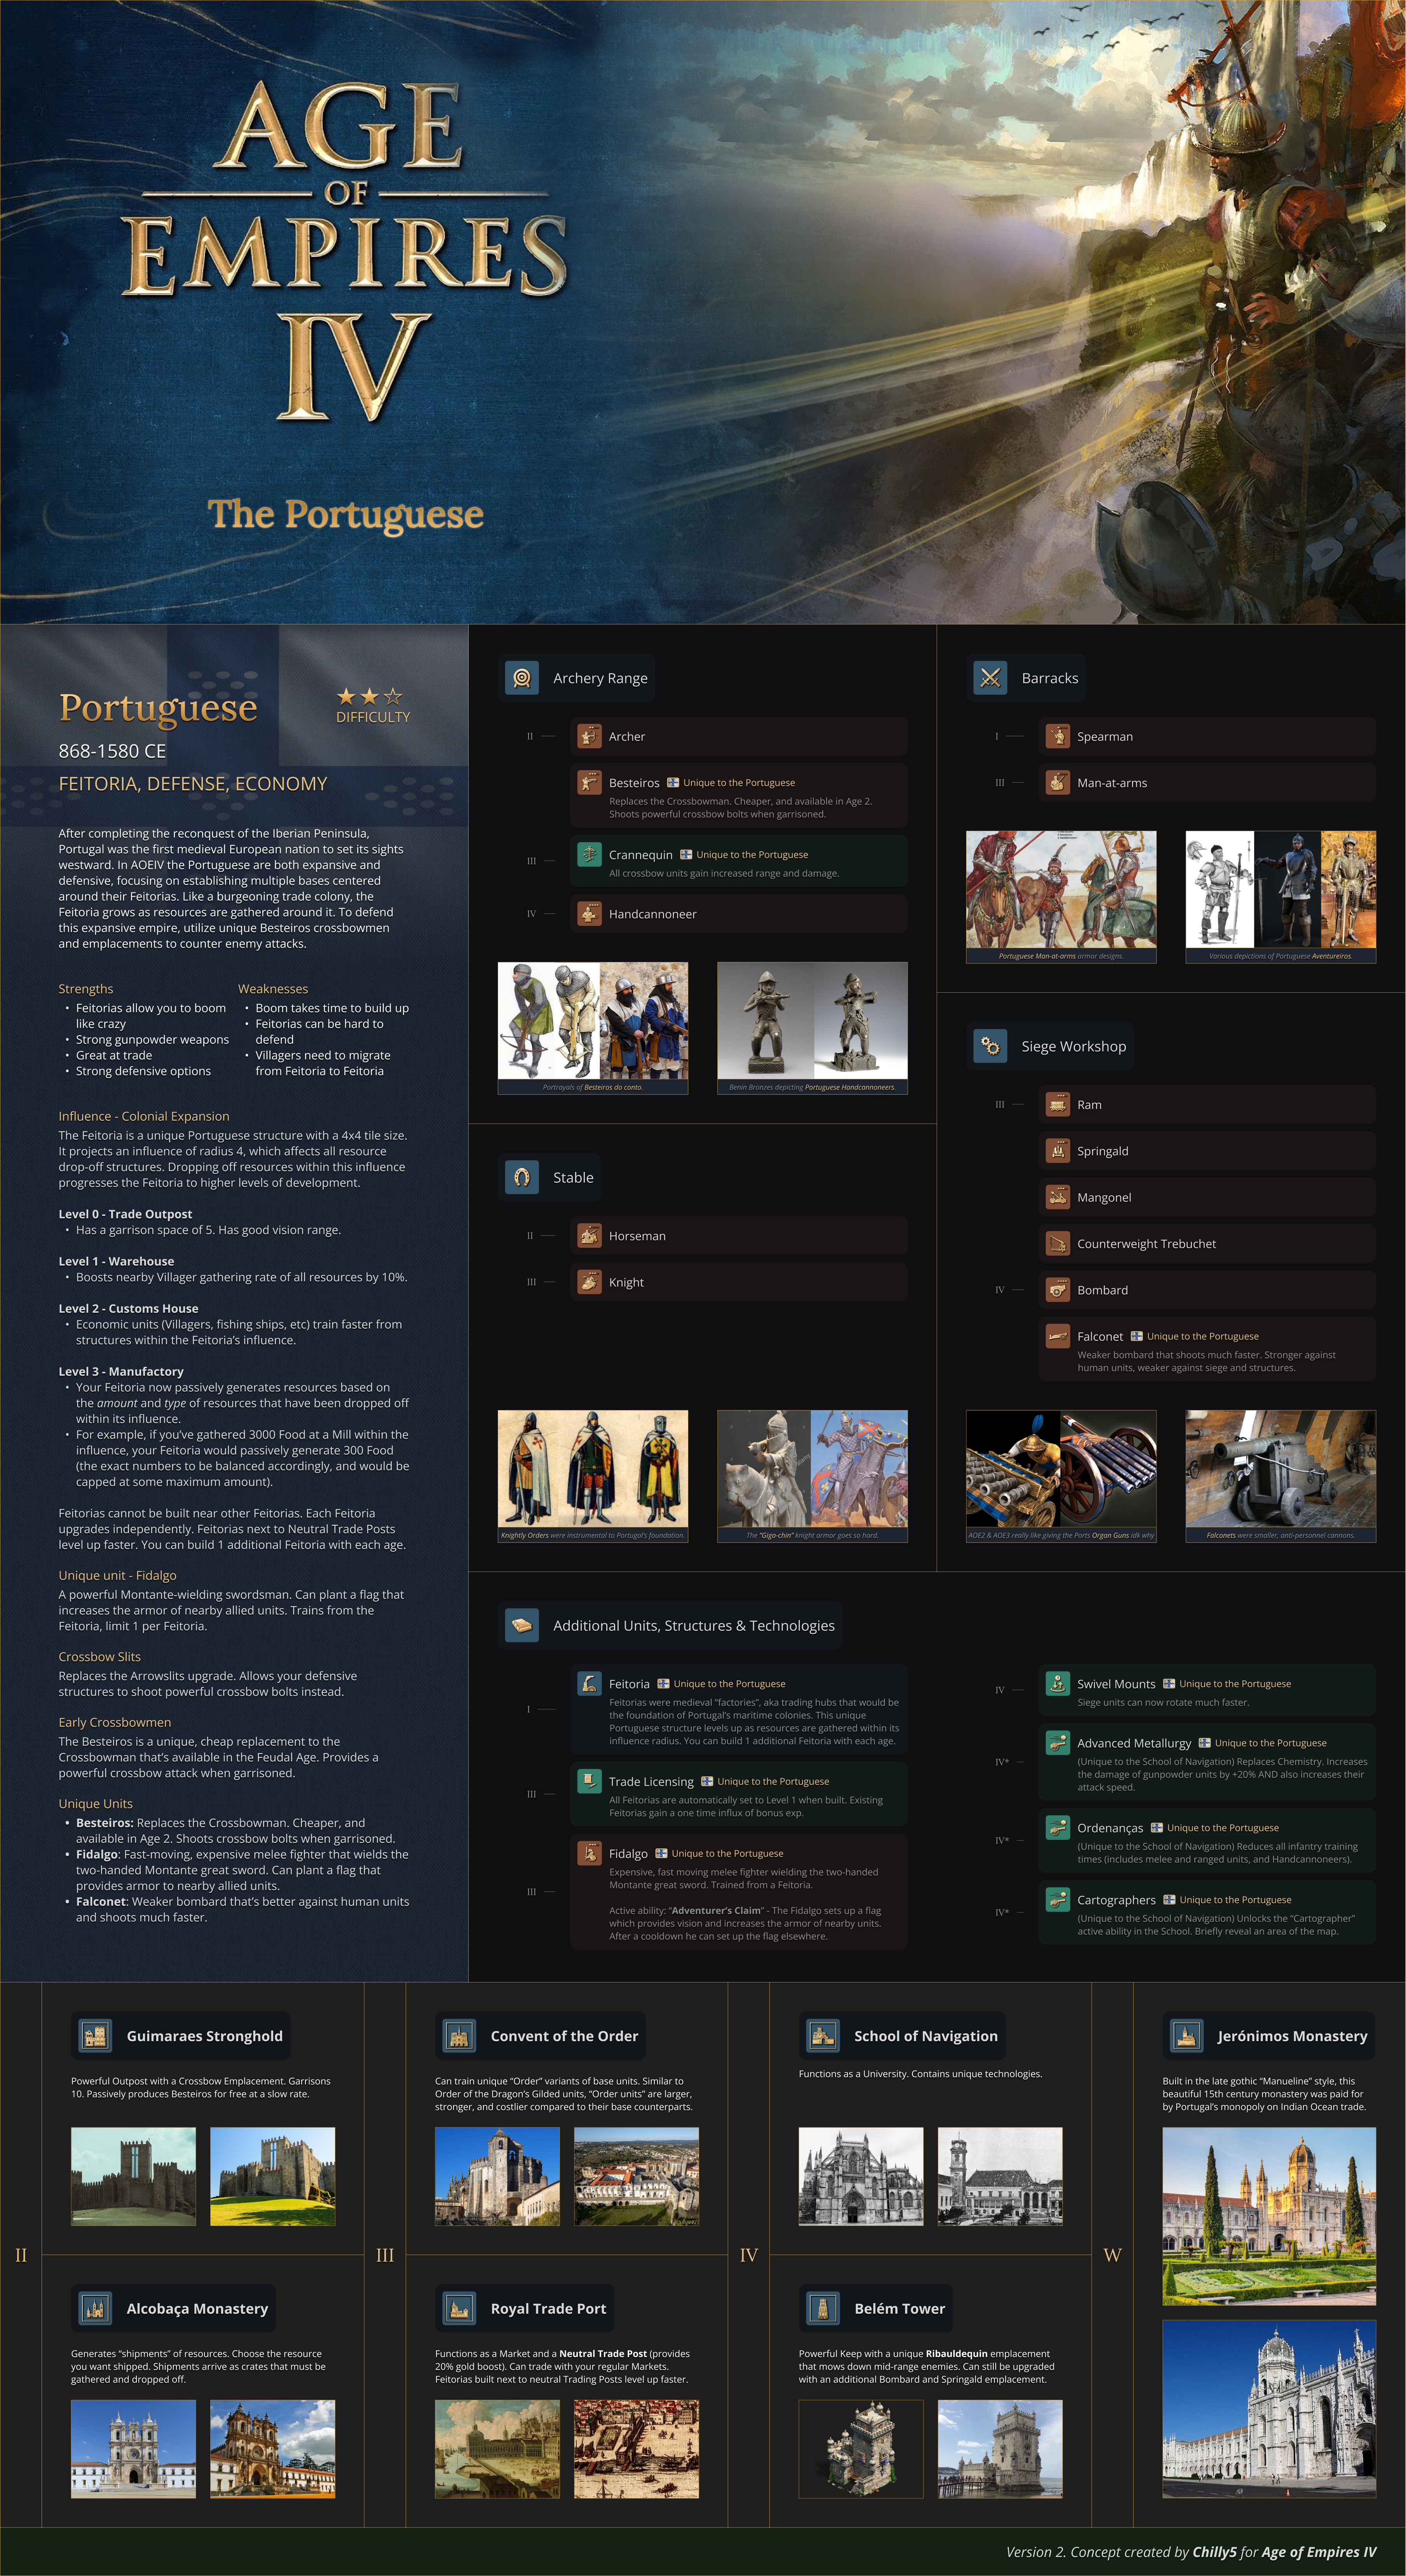Click the 'Weaknesses' heading
This screenshot has width=1406, height=2576.
(x=273, y=988)
